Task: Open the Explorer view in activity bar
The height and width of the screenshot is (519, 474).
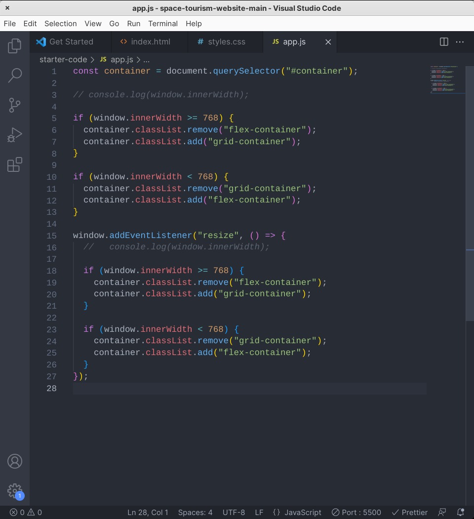Action: tap(15, 46)
